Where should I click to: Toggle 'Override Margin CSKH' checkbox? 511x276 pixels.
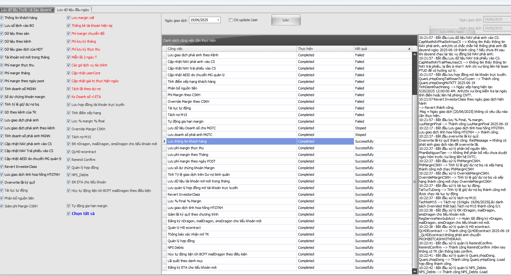pos(69,129)
